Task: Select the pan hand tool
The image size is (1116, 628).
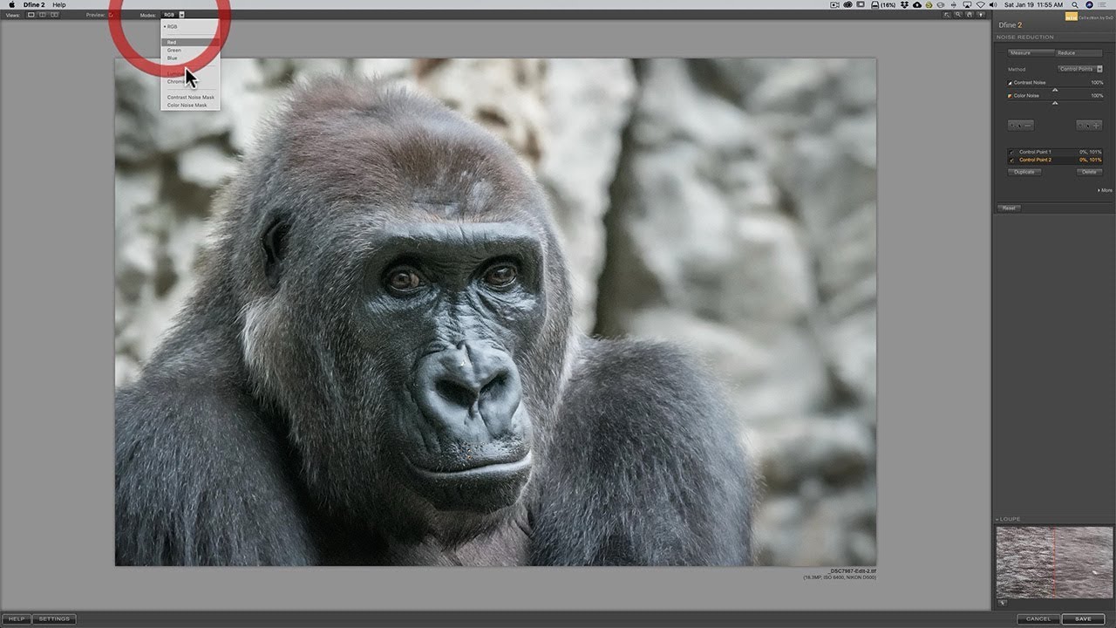Action: click(x=970, y=15)
